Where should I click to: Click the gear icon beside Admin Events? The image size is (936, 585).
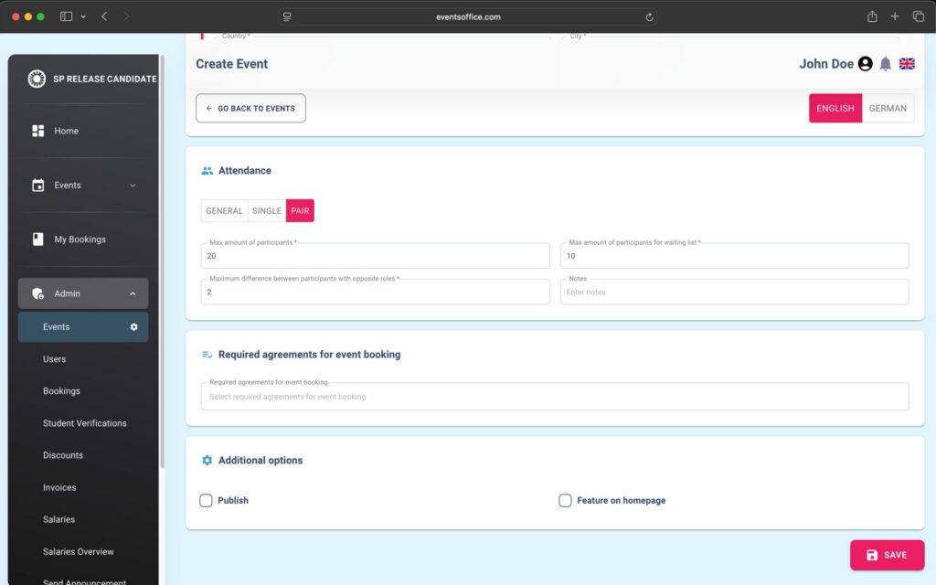coord(133,327)
